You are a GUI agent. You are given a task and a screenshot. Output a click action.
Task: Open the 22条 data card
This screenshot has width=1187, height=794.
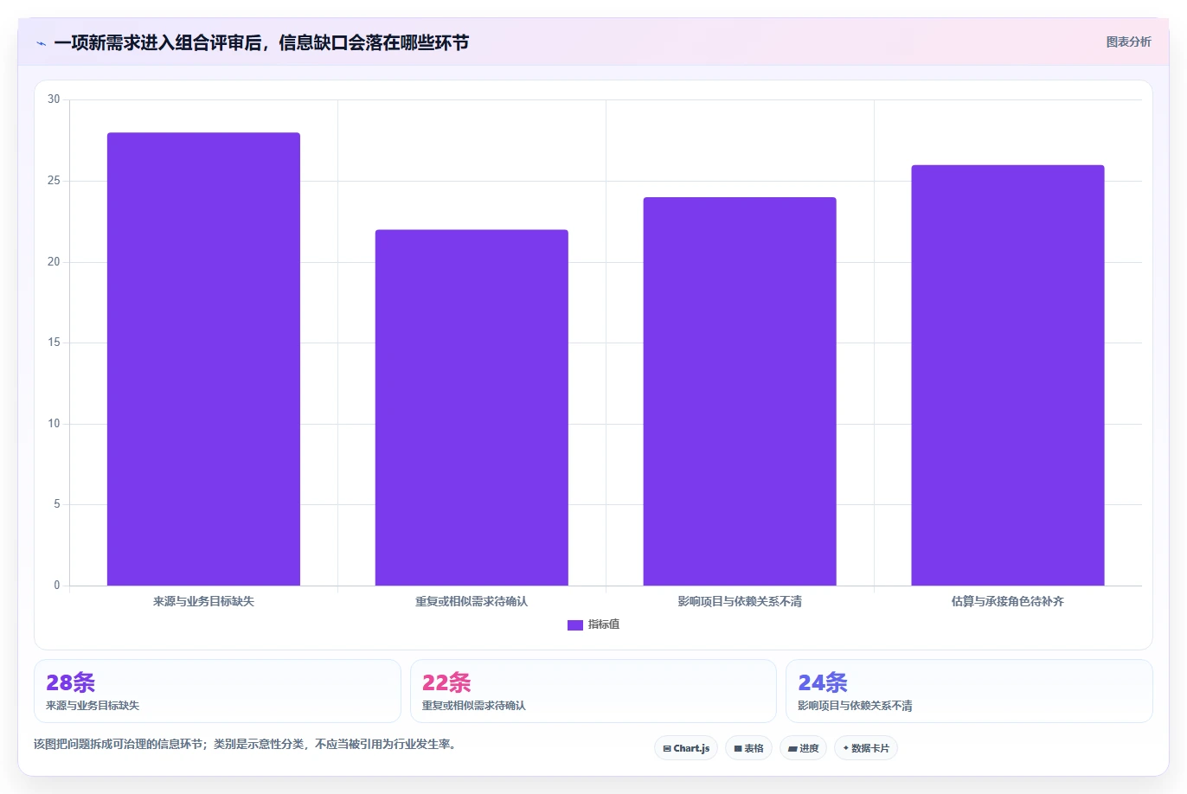pos(593,691)
